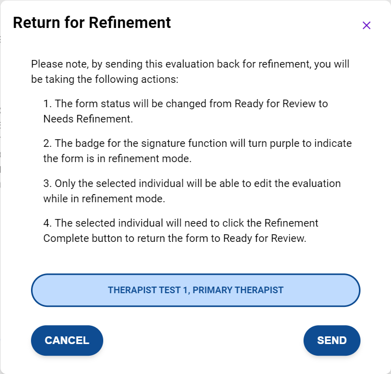This screenshot has height=374, width=391.
Task: Click the introductory "Please note" paragraph
Action: 190,72
